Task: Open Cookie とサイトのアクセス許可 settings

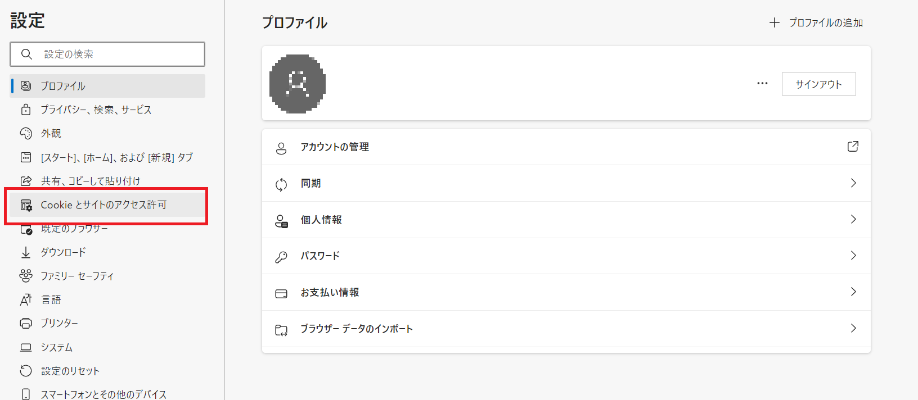Action: (x=107, y=205)
